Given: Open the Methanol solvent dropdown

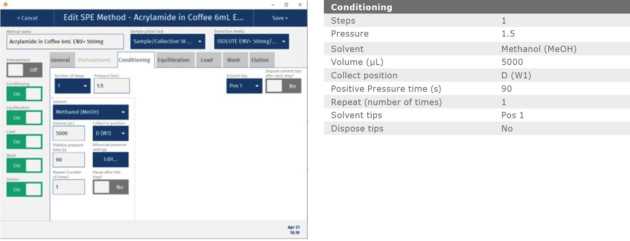Looking at the screenshot, I should [x=91, y=112].
